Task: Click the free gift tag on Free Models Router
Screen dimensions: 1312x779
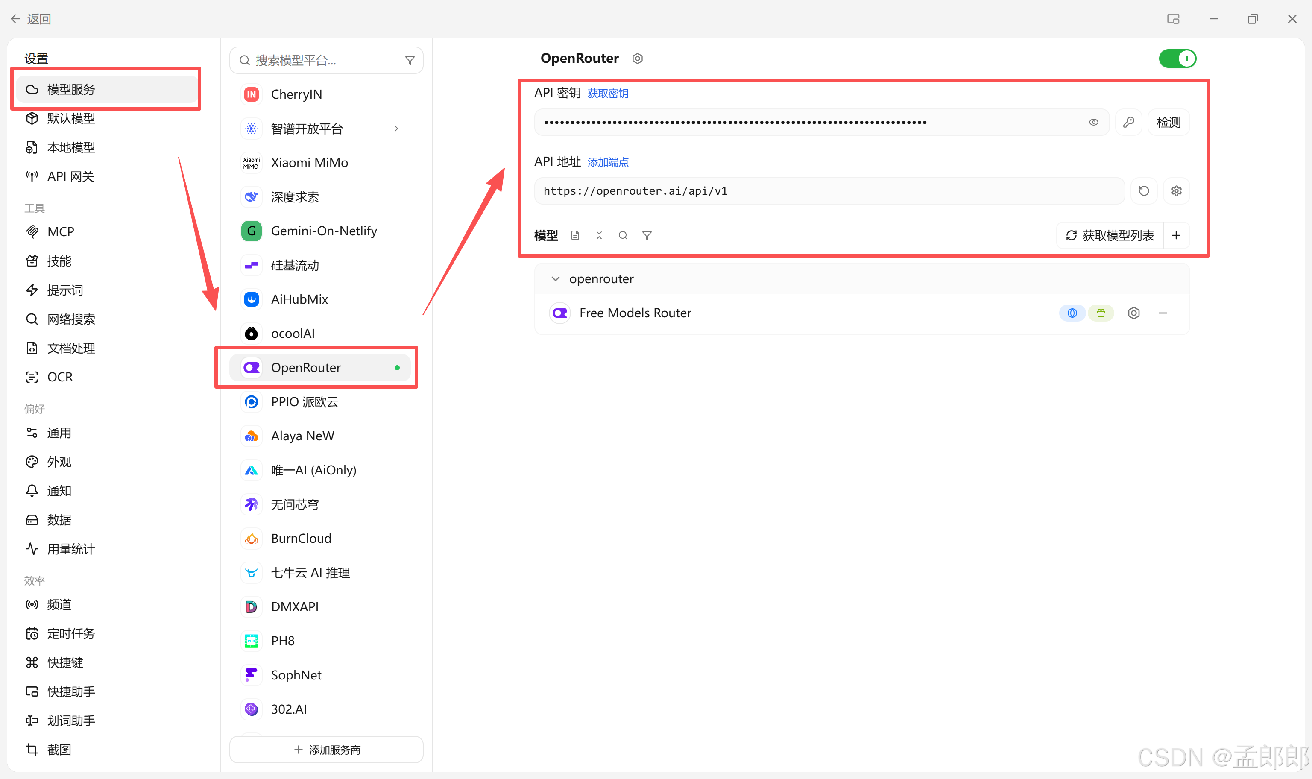Action: pyautogui.click(x=1101, y=313)
